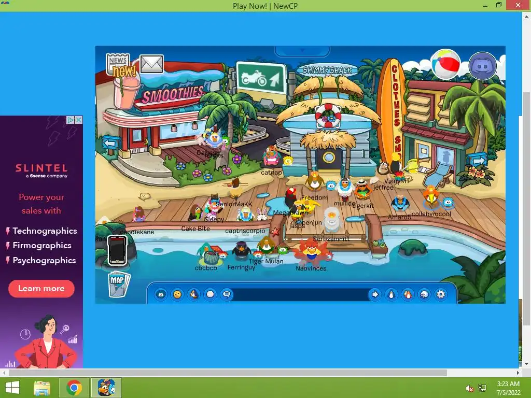The width and height of the screenshot is (531, 398).
Task: Click the beach ball icon
Action: pyautogui.click(x=445, y=65)
